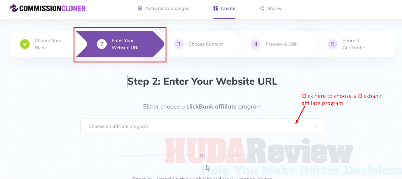Open the Activate Campaigns tab
The image size is (402, 179).
point(163,8)
